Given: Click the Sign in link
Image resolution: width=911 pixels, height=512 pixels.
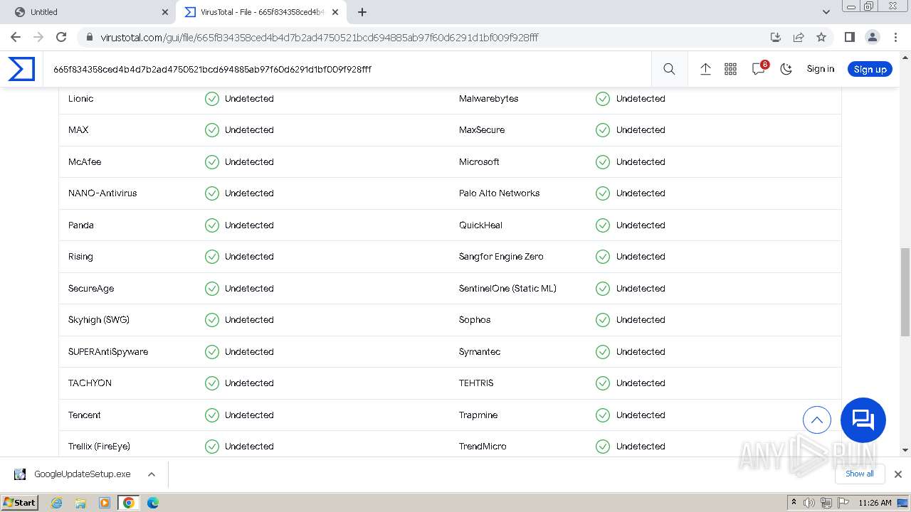Looking at the screenshot, I should (820, 69).
